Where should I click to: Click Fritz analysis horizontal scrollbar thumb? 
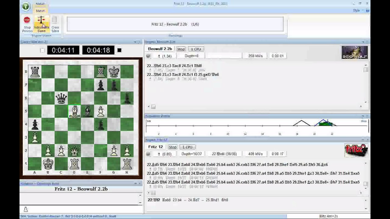153,193
